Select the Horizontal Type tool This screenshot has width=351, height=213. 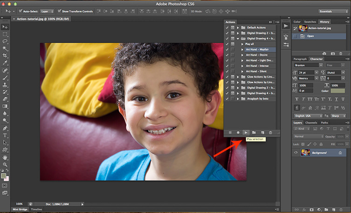click(x=5, y=135)
